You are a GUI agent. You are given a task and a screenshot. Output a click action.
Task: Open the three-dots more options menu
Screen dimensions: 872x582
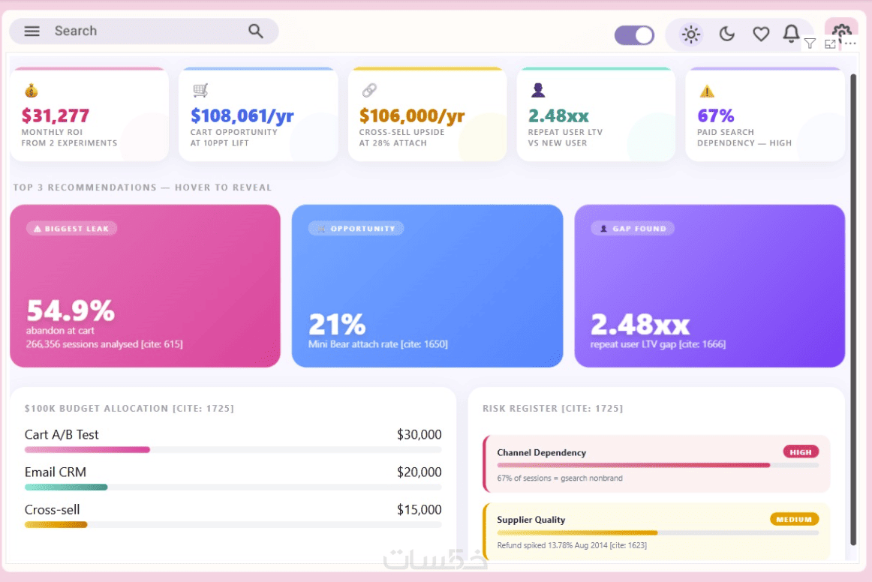pos(850,43)
